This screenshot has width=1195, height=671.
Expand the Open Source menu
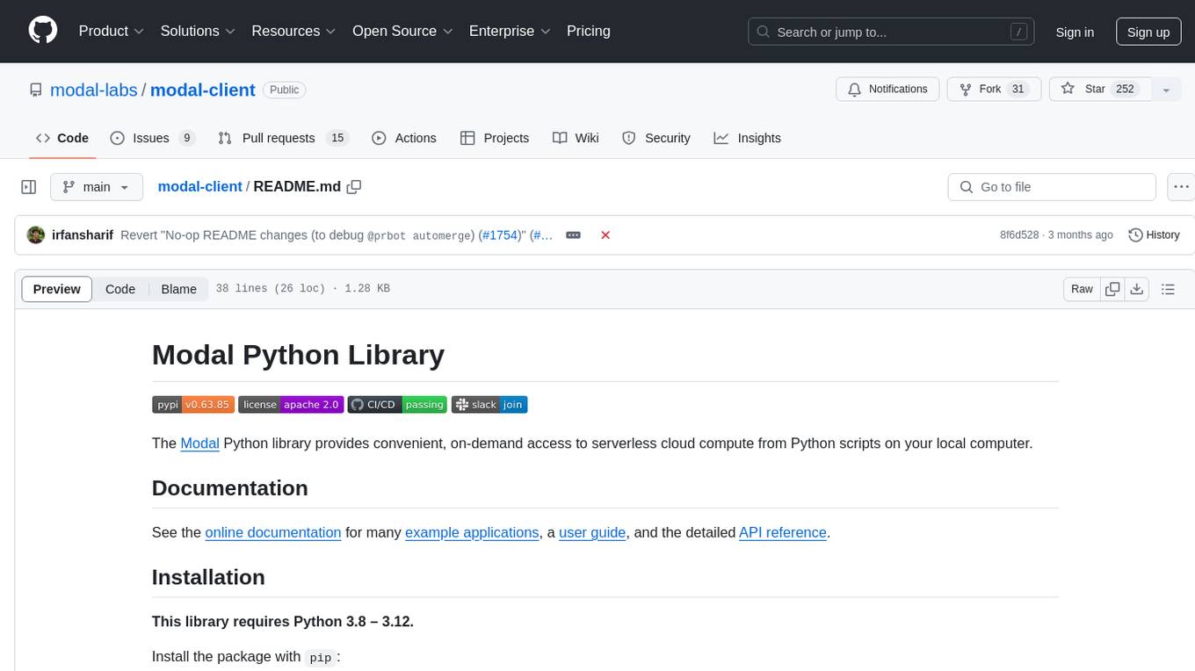click(402, 31)
